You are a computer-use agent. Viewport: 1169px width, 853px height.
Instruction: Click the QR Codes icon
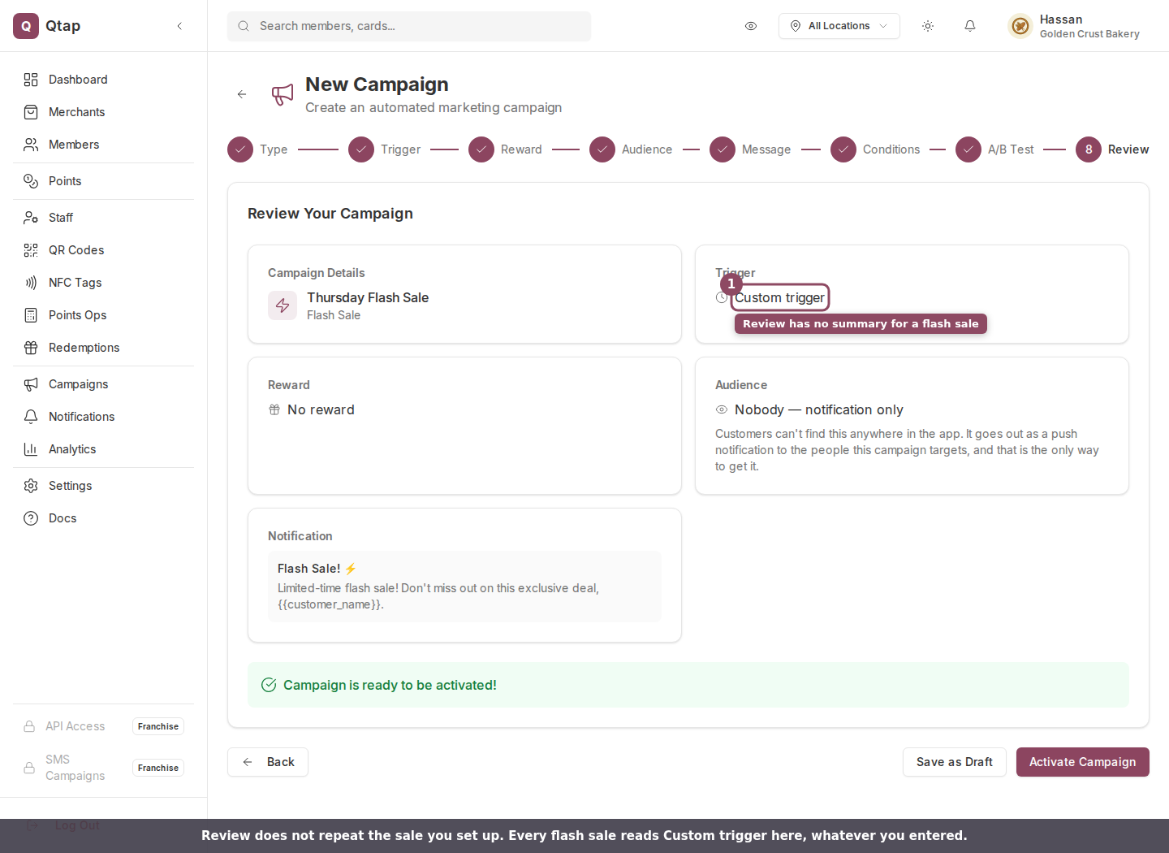(31, 250)
